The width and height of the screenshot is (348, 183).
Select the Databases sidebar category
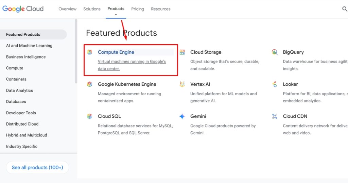pyautogui.click(x=16, y=102)
